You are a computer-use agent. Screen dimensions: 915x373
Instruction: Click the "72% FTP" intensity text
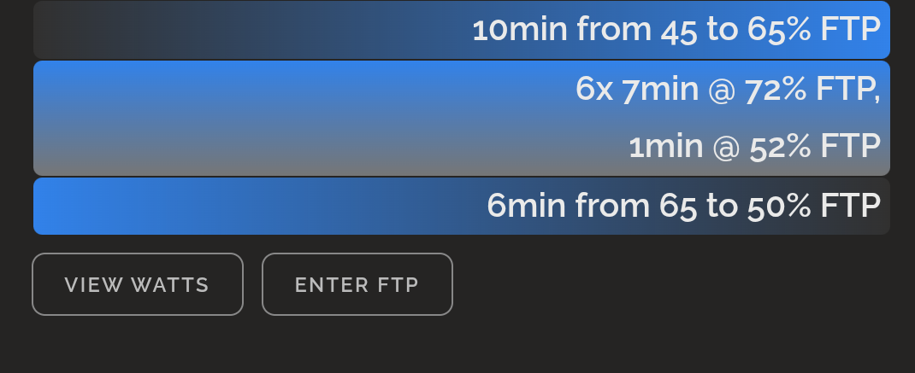click(811, 89)
